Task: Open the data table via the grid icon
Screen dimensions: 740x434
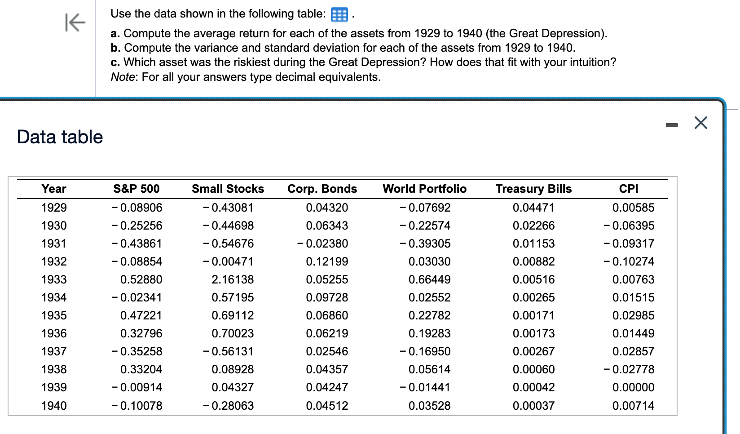Action: [x=339, y=14]
